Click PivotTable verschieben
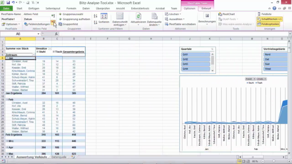292x164 pixels. (180, 24)
